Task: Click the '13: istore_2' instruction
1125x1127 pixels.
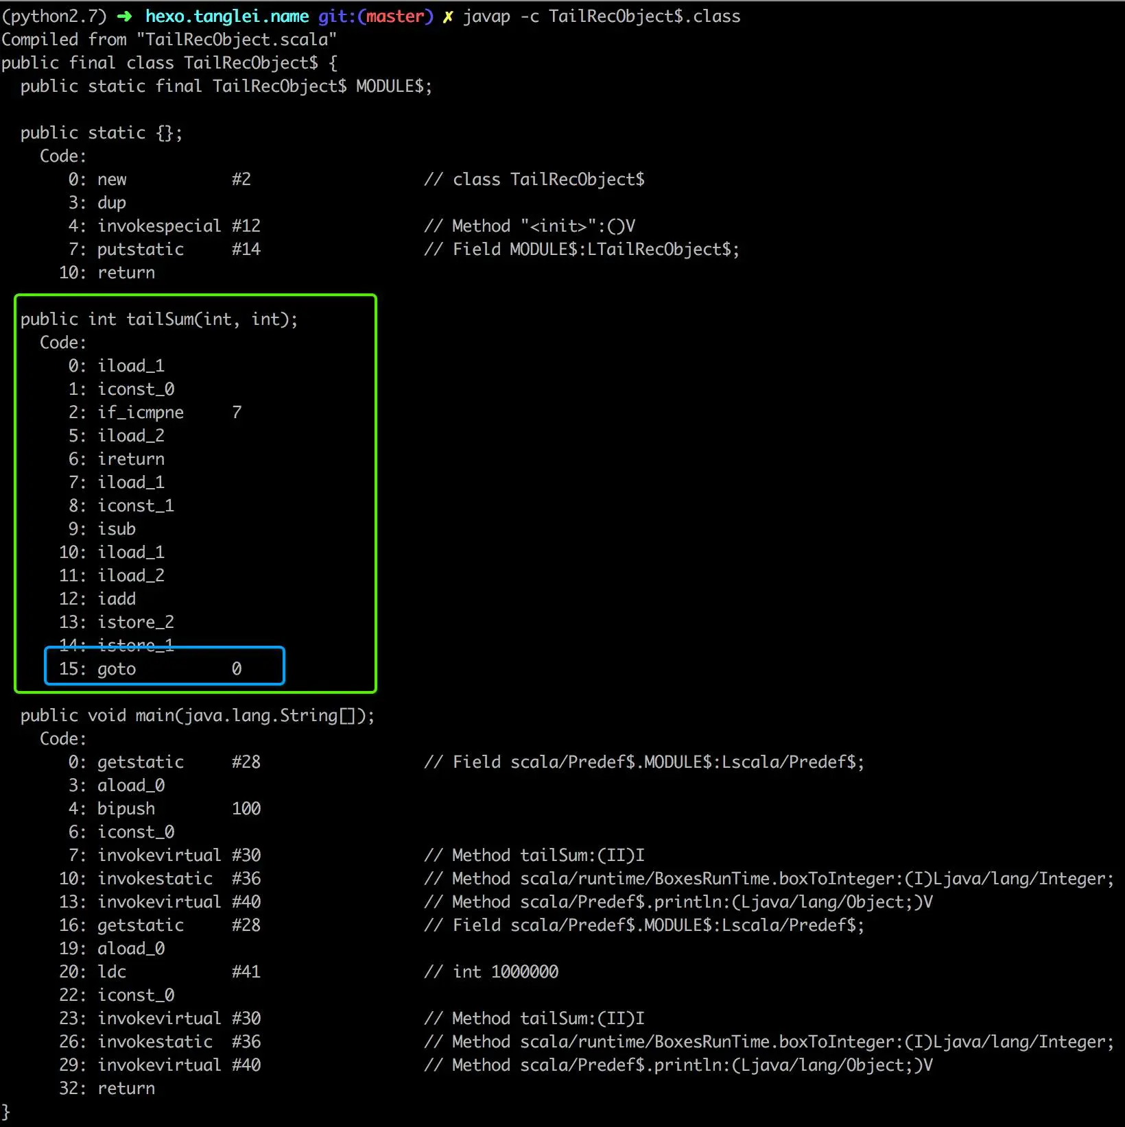Action: [117, 622]
